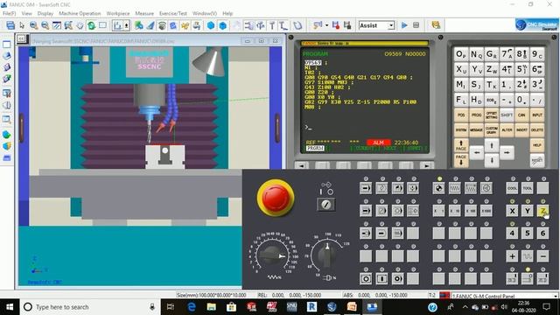Toggle the COOL coolant button

click(x=512, y=188)
